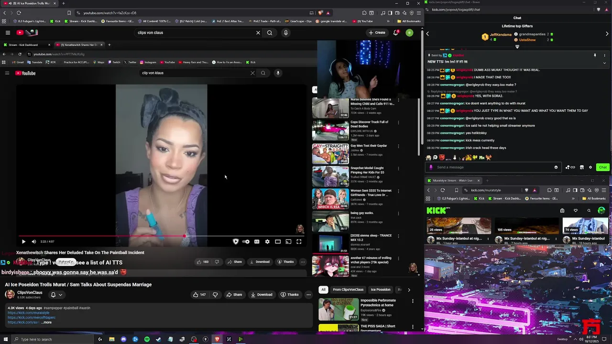
Task: Open bookmarks overflow chevron in YouTube window
Action: 388,21
